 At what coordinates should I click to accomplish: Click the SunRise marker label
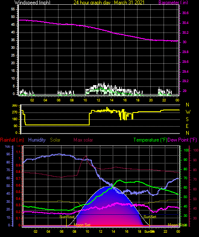67,216
